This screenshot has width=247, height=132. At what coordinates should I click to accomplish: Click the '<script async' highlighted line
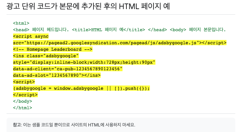click(x=31, y=36)
